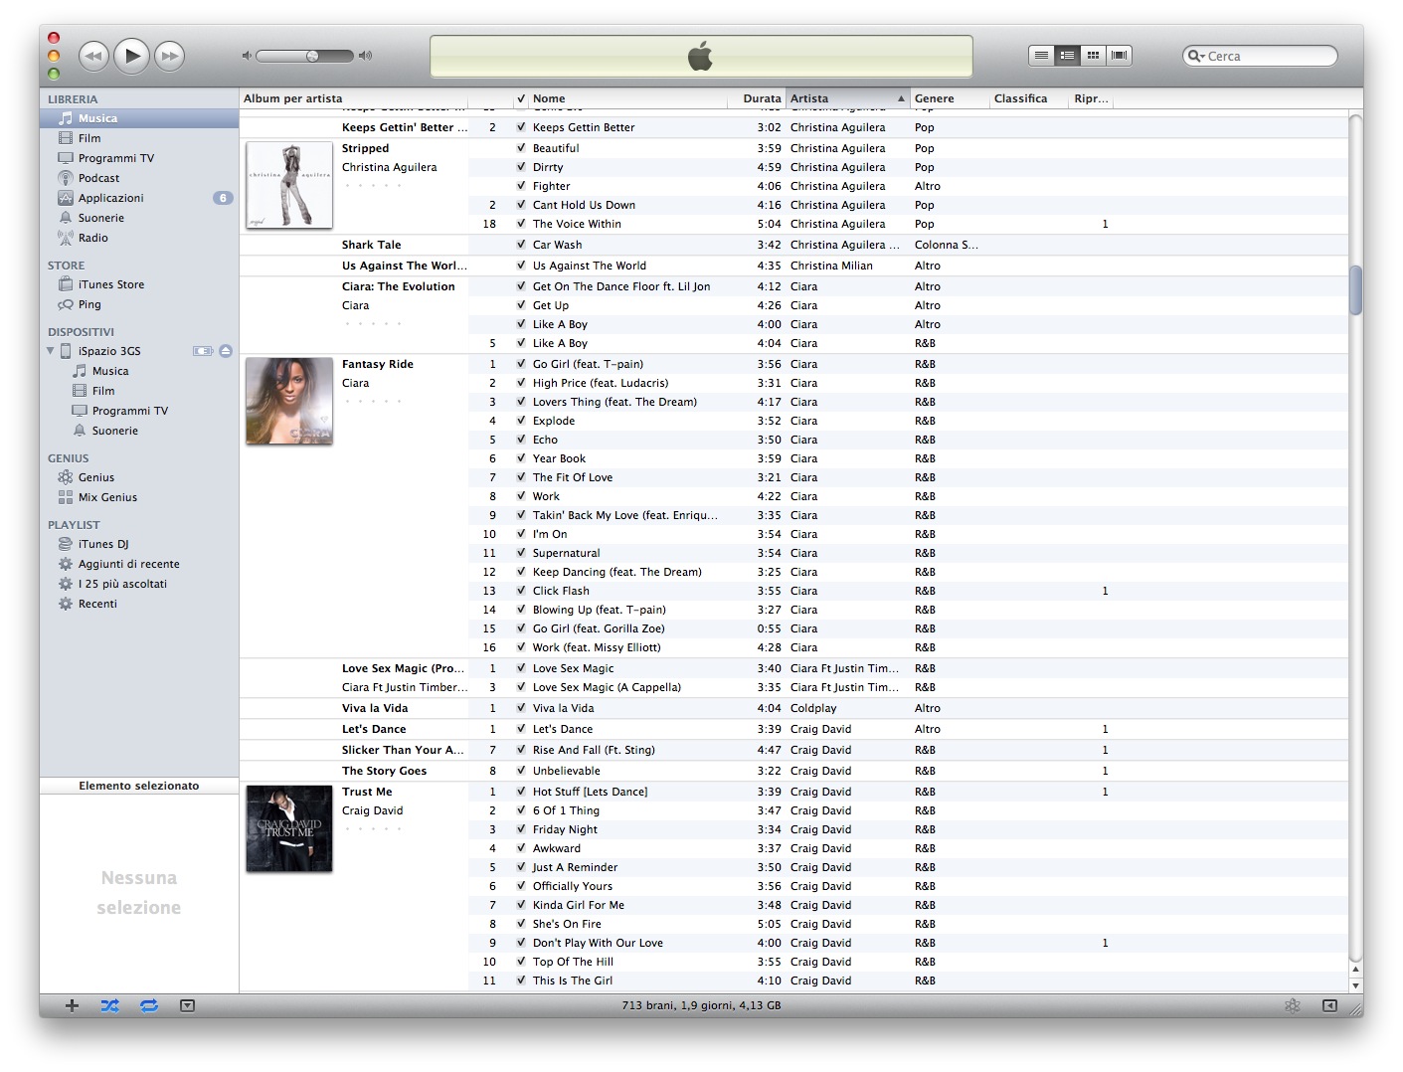Rate Fantasy Ride album with stars
This screenshot has width=1403, height=1072.
point(373,402)
